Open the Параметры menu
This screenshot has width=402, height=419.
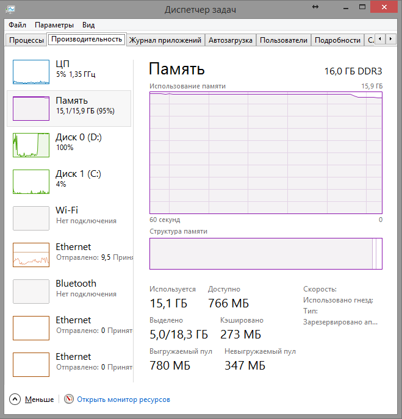tap(54, 25)
